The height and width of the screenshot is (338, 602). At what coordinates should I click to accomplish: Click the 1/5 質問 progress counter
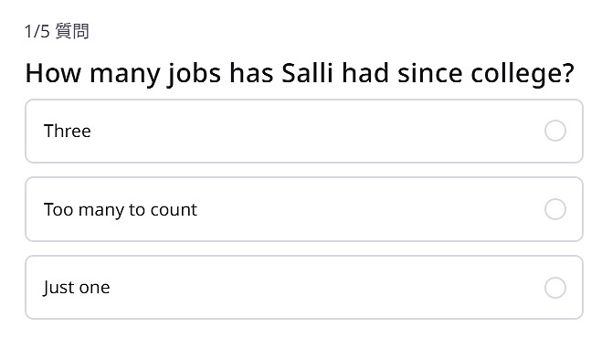(57, 31)
